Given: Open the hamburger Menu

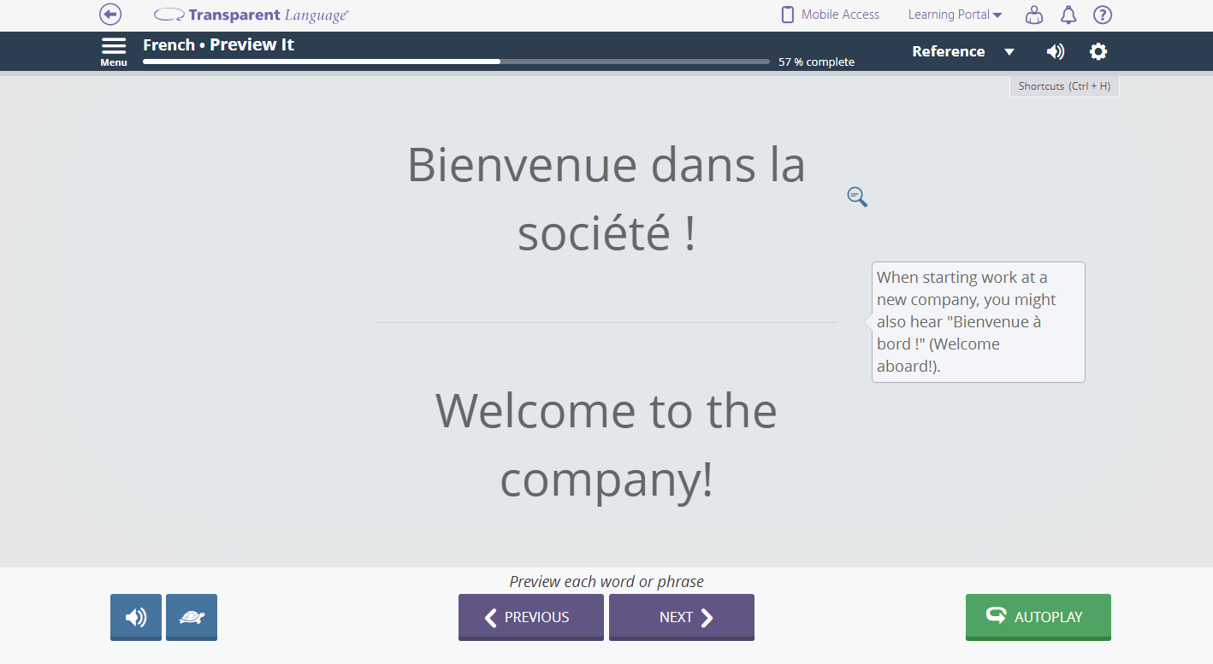Looking at the screenshot, I should pyautogui.click(x=114, y=50).
